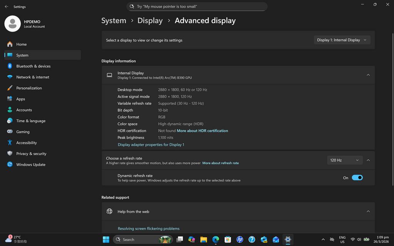Click Display in the breadcrumb navigation
394x246 pixels.
(x=150, y=20)
